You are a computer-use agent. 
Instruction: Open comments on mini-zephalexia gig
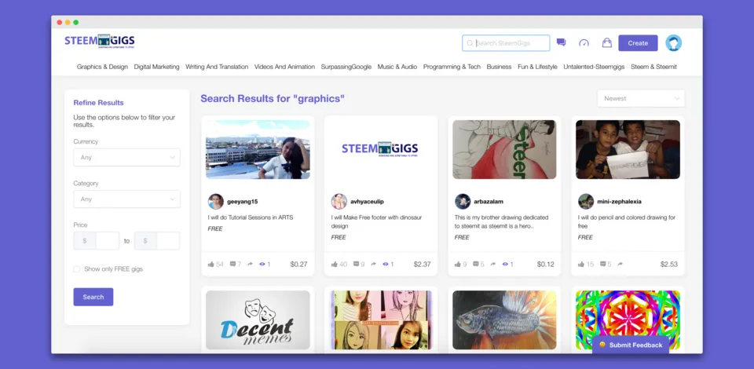click(602, 265)
